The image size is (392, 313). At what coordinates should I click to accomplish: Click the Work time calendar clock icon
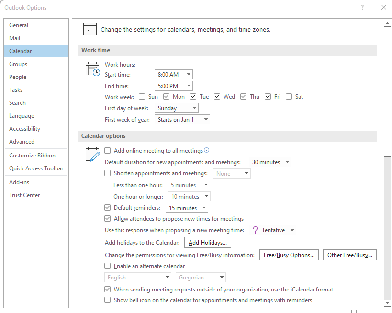click(93, 69)
